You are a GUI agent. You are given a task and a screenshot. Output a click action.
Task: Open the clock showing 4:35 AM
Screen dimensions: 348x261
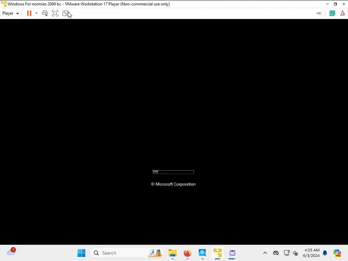click(311, 253)
